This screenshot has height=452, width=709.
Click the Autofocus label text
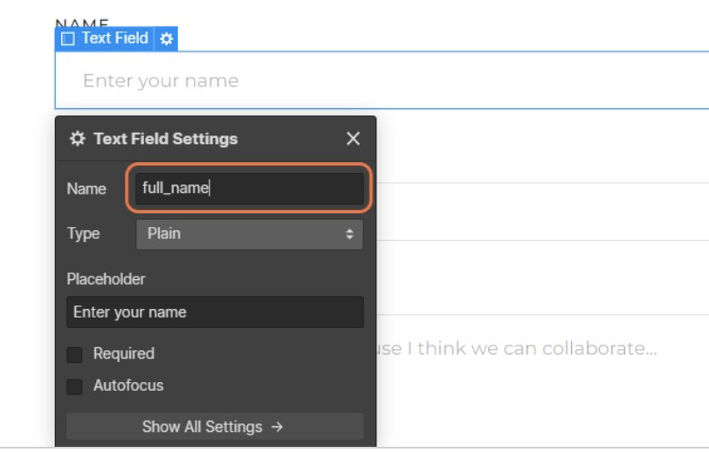click(x=128, y=385)
